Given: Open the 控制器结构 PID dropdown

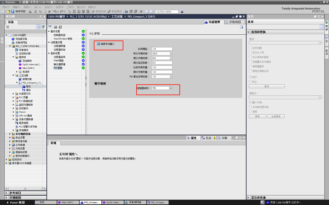Looking at the screenshot, I should [x=171, y=88].
